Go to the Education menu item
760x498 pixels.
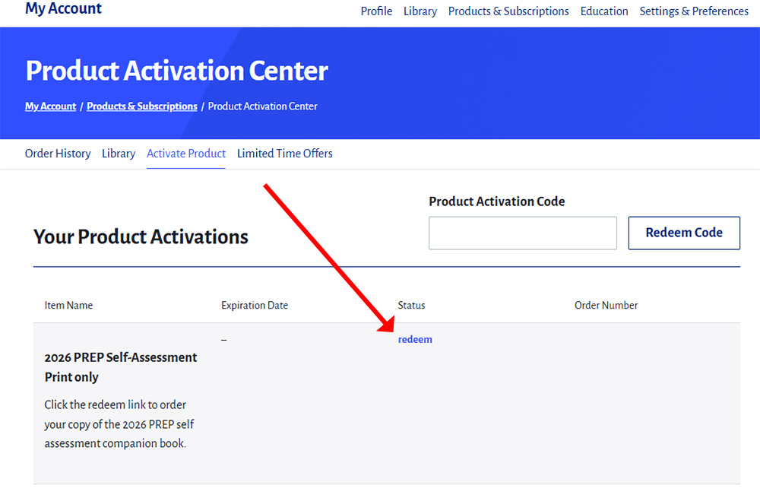pyautogui.click(x=604, y=11)
